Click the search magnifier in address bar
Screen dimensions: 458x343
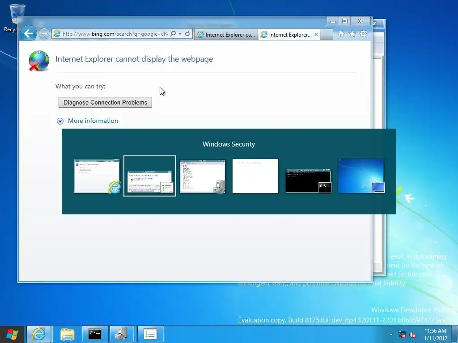coord(173,34)
